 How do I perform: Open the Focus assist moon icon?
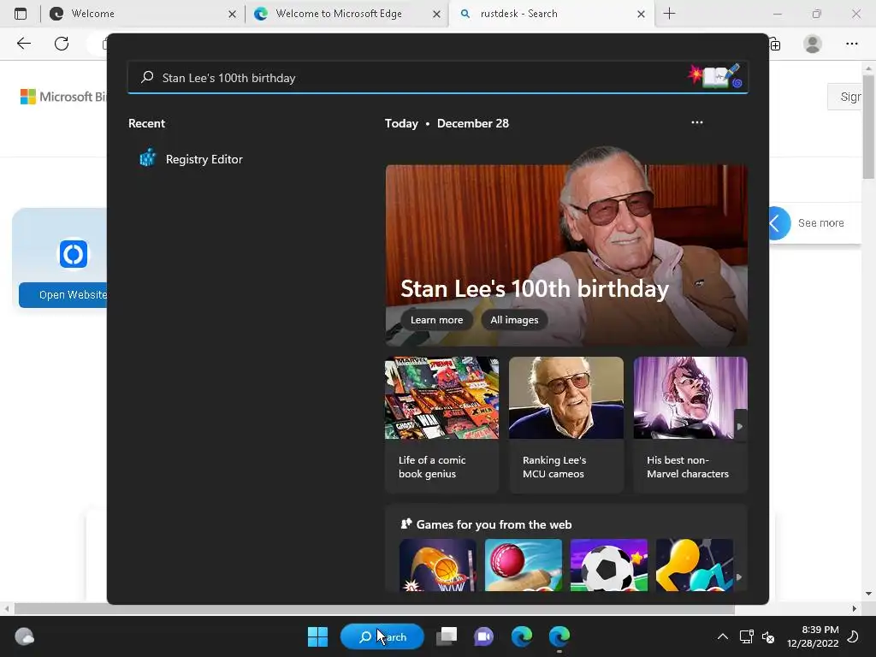pyautogui.click(x=853, y=636)
